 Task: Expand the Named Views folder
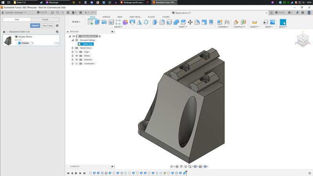(73, 48)
